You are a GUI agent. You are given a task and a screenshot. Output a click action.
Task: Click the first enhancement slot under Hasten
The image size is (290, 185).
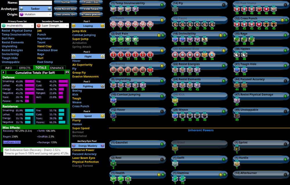tap(236, 55)
